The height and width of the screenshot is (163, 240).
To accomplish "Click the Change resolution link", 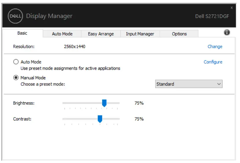I will 215,46.
